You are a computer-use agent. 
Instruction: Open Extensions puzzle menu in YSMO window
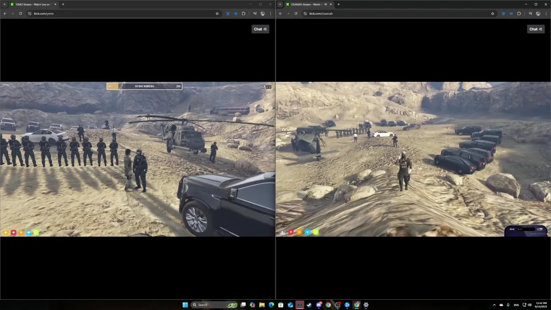point(243,13)
